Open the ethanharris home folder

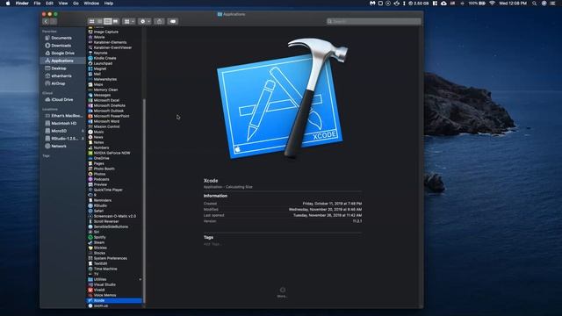[x=61, y=76]
